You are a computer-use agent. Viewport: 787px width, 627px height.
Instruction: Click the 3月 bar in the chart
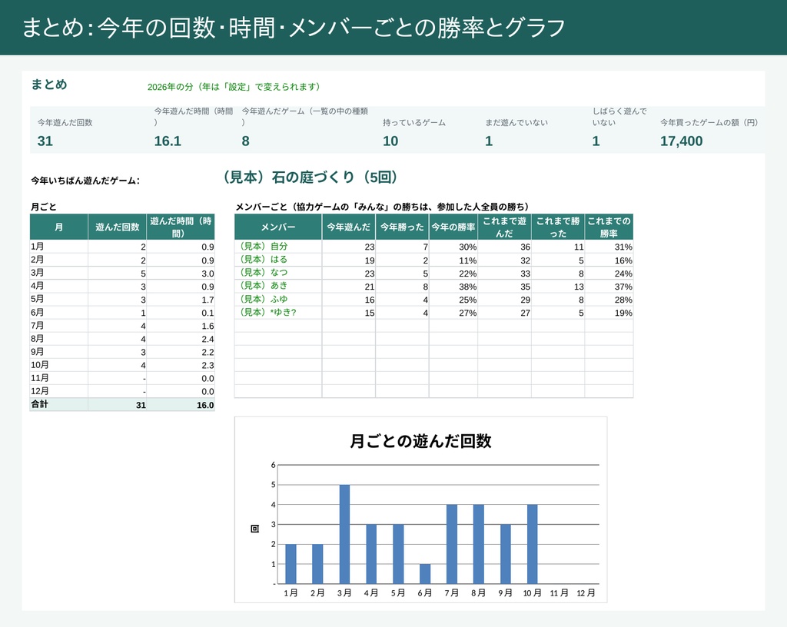tap(344, 534)
